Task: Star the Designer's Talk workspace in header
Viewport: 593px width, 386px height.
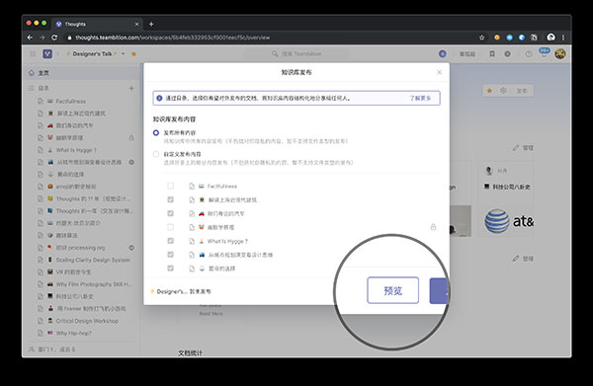Action: [133, 54]
